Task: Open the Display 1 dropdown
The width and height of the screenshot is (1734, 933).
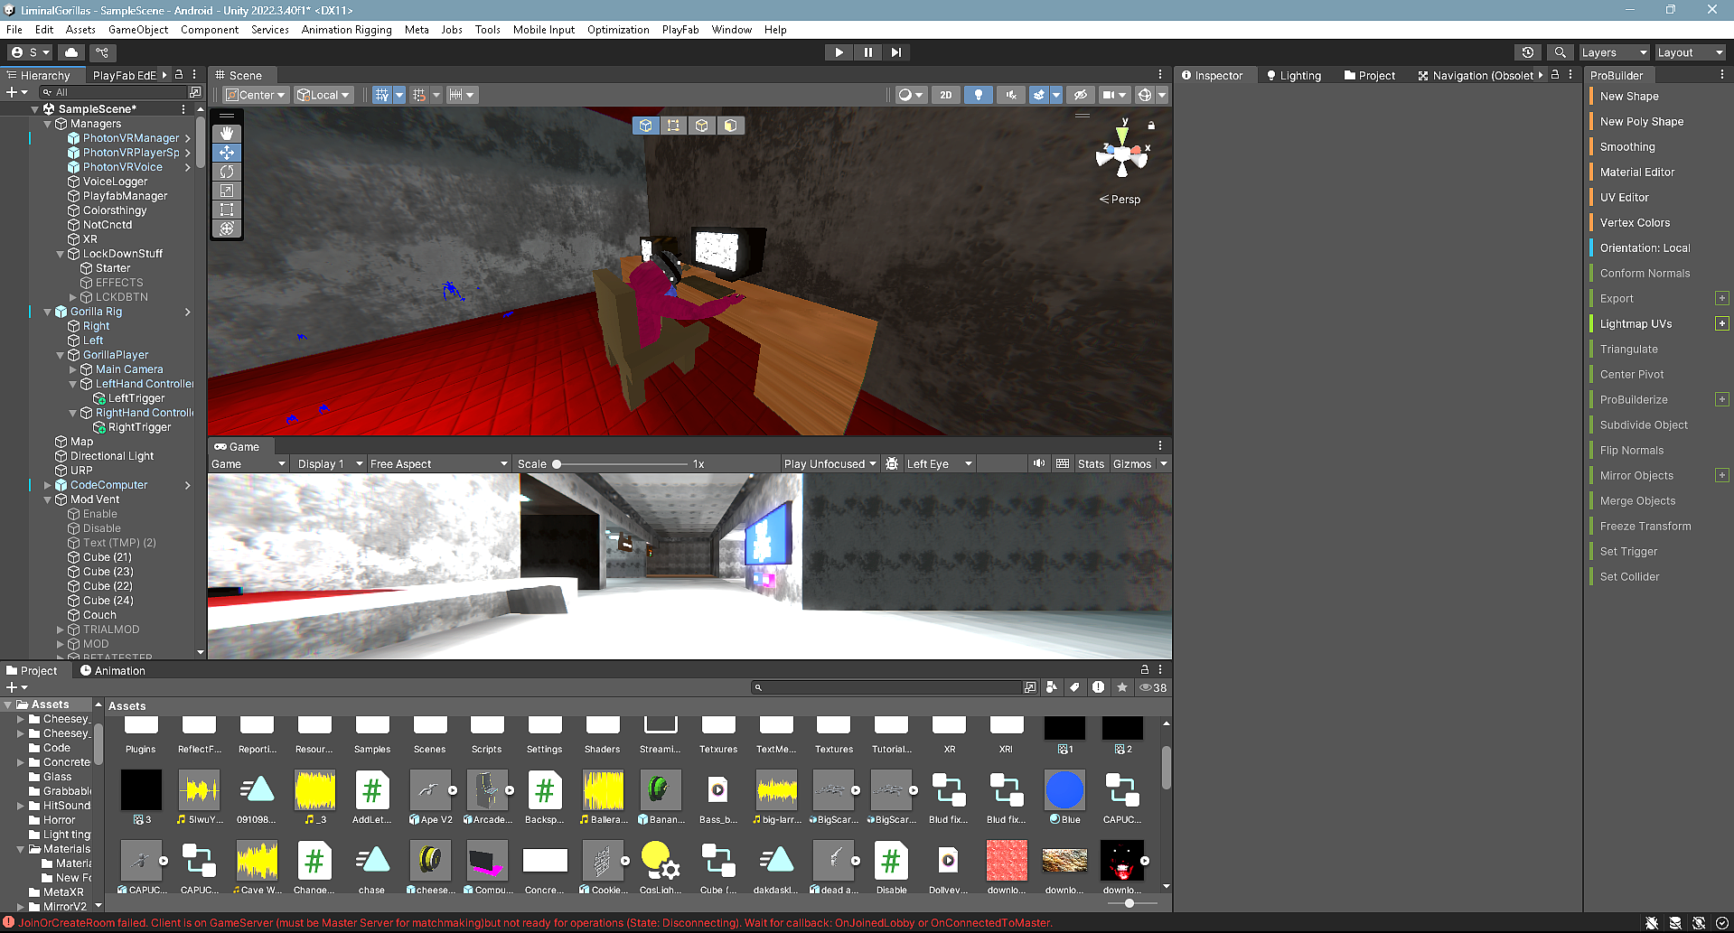Action: point(330,464)
